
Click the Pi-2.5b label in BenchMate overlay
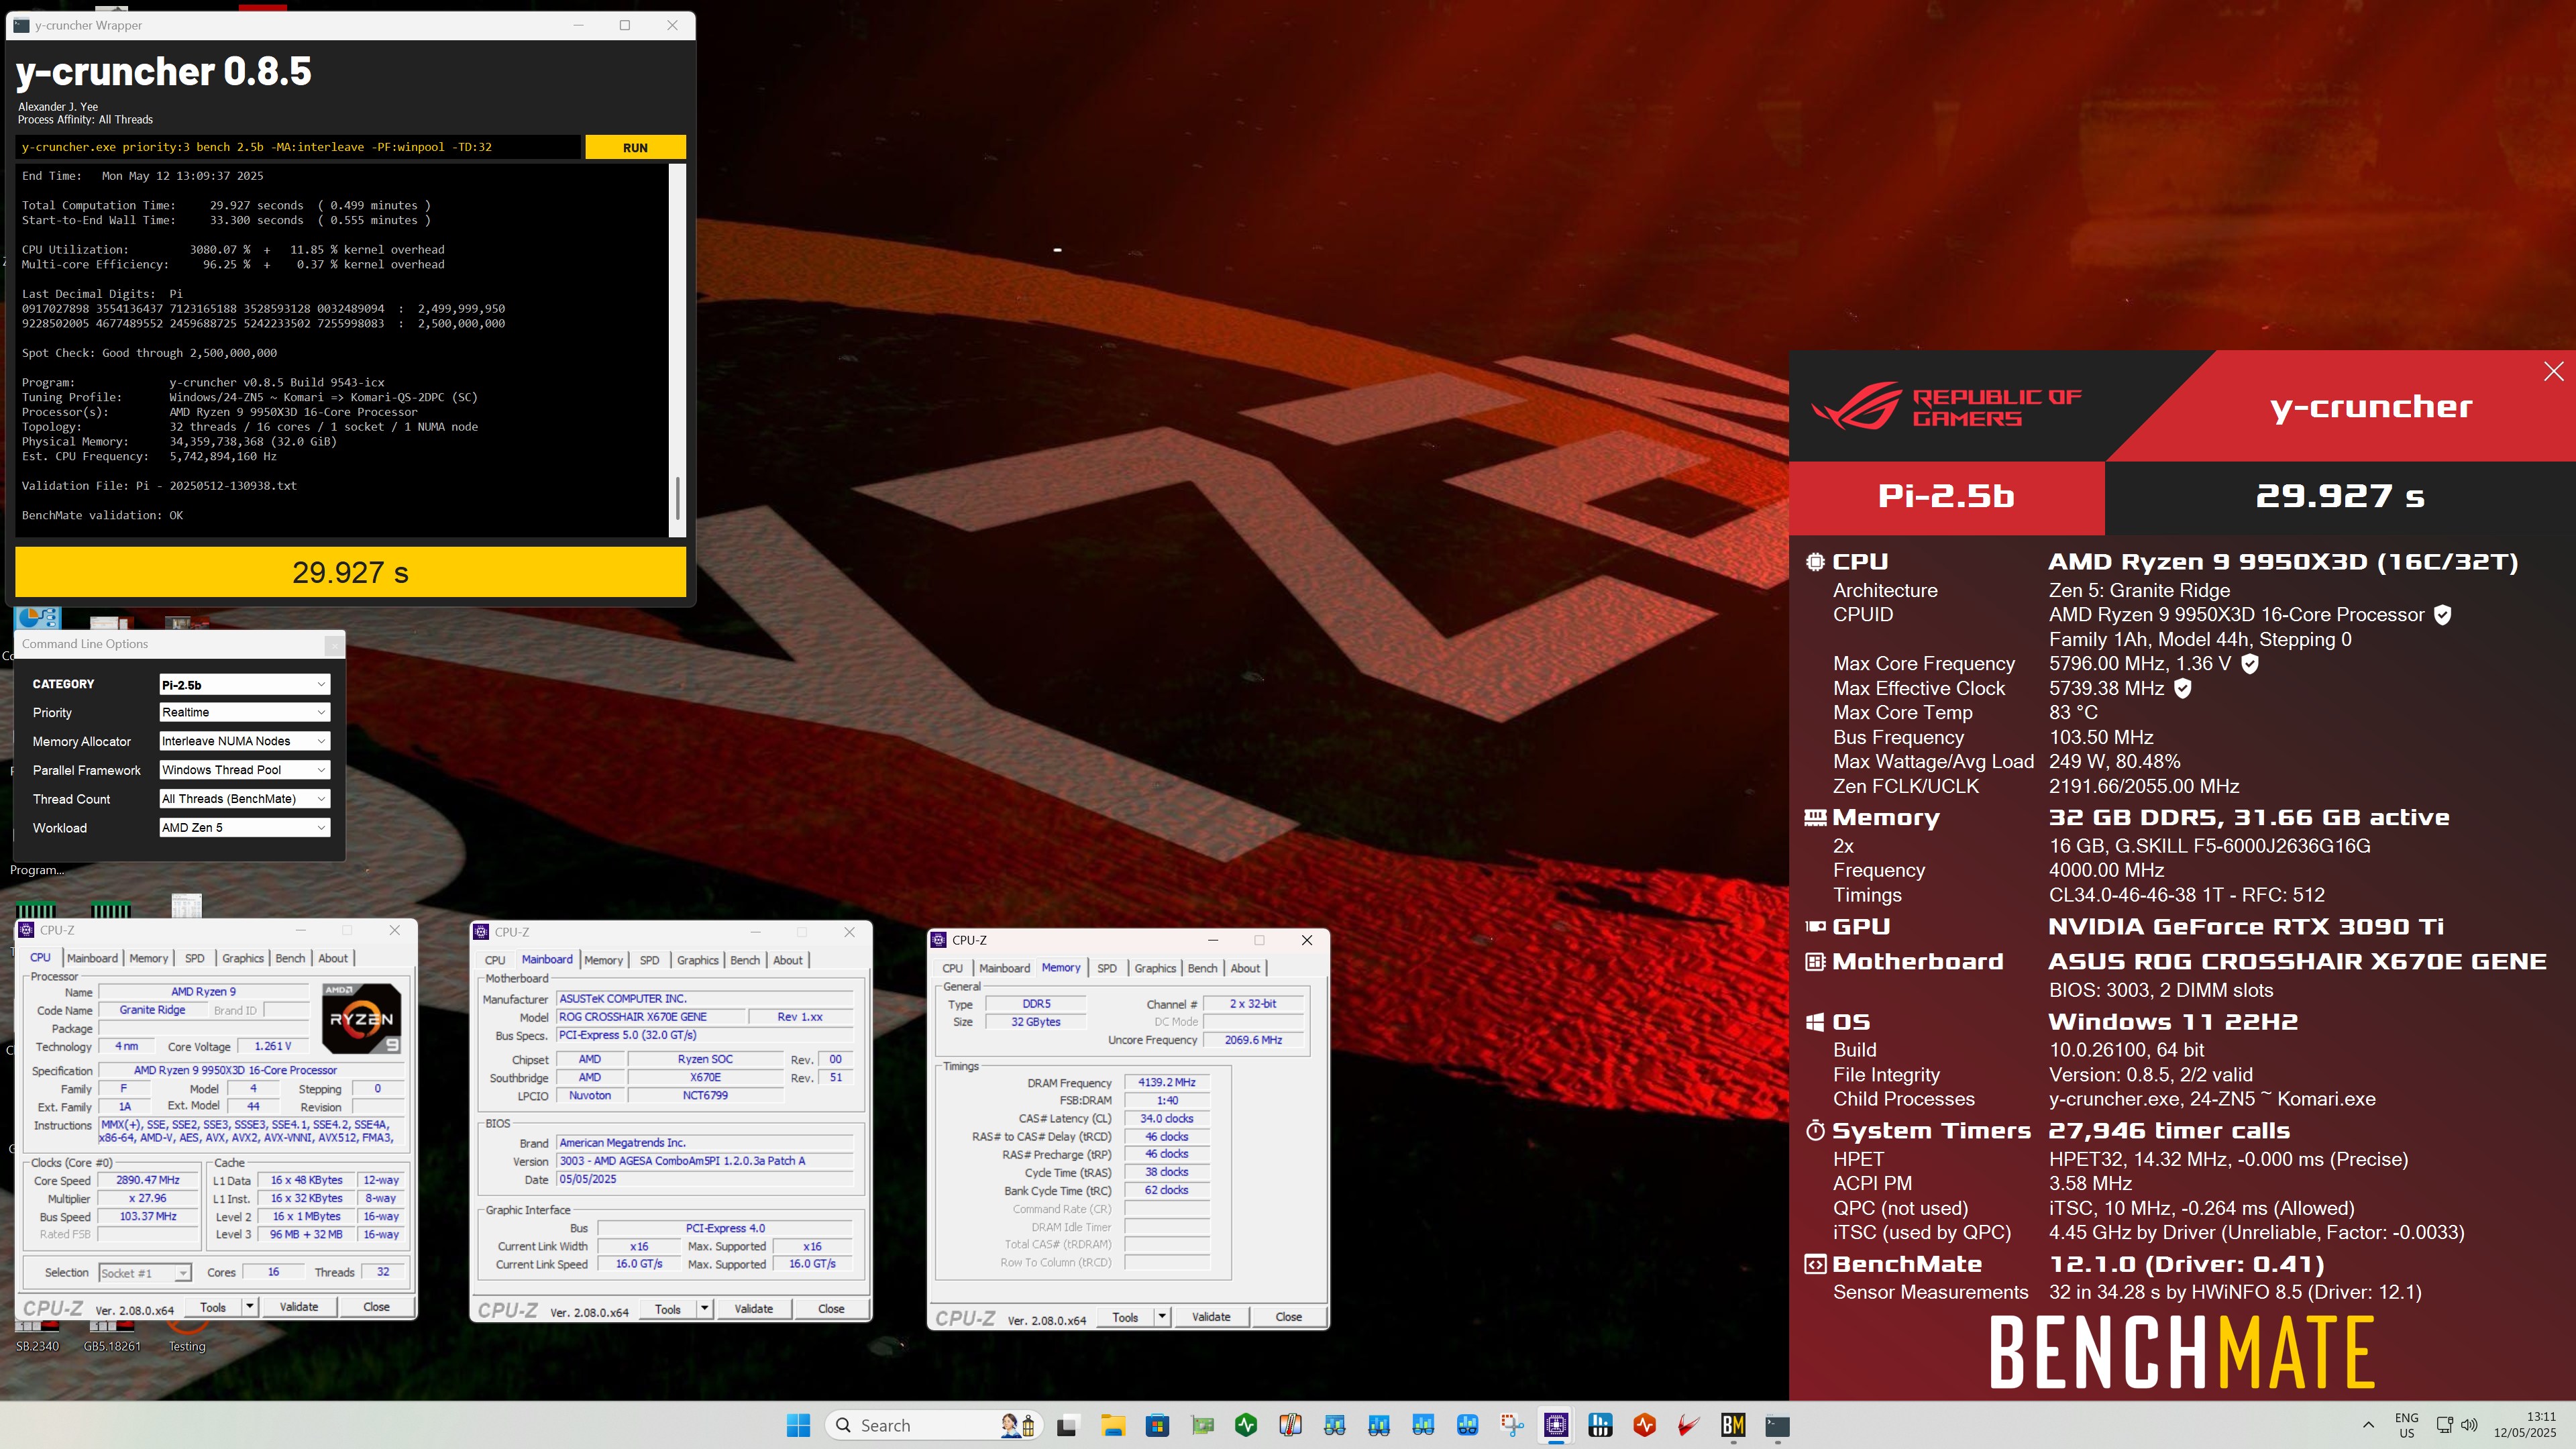(x=1946, y=496)
